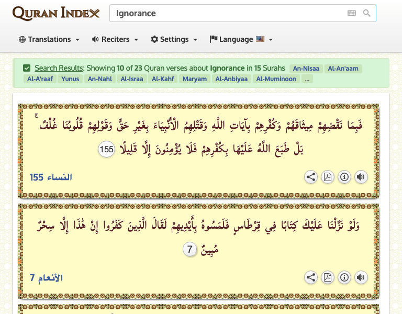Filter by Al-A'raaf surah tag
The image size is (402, 314).
click(40, 79)
